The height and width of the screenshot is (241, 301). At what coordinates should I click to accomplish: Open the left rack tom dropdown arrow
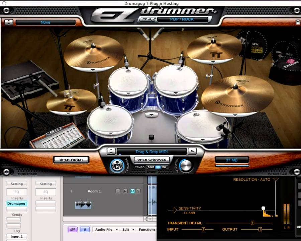click(x=128, y=94)
